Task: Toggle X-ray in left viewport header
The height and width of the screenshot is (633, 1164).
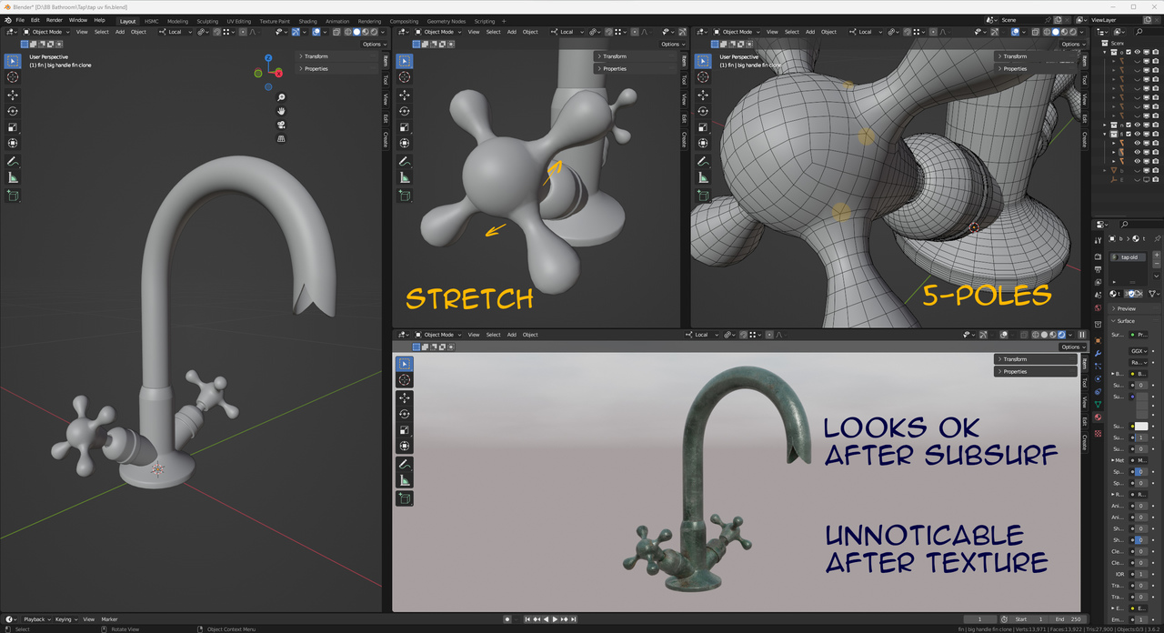Action: 336,32
